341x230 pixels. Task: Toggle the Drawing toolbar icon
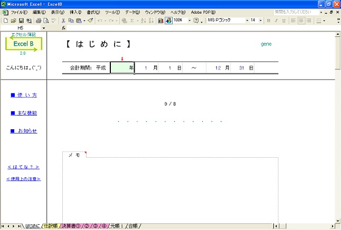168,21
